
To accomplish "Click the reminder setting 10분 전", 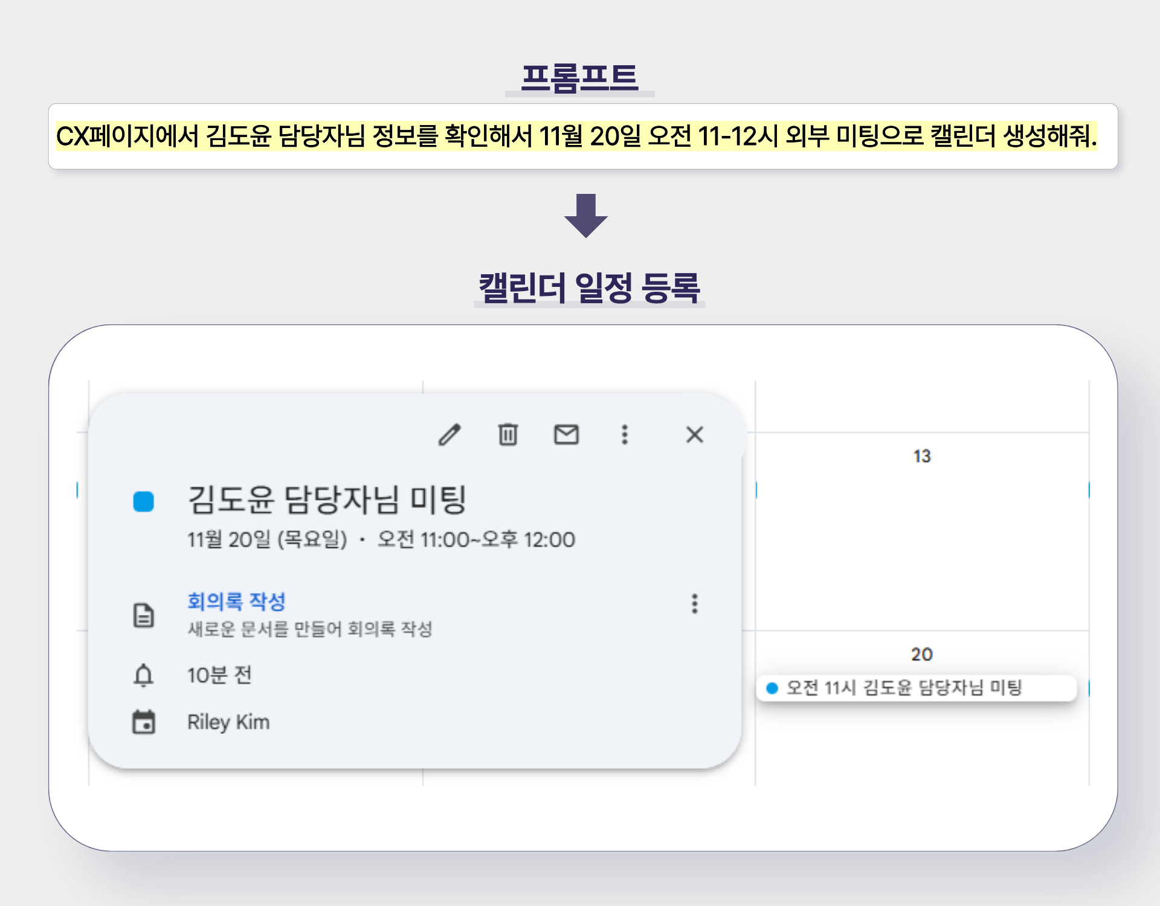I will pyautogui.click(x=221, y=675).
